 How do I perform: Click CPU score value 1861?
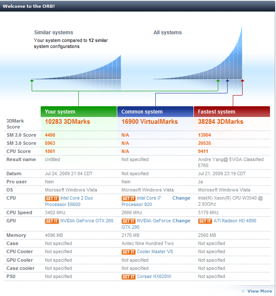(50, 151)
